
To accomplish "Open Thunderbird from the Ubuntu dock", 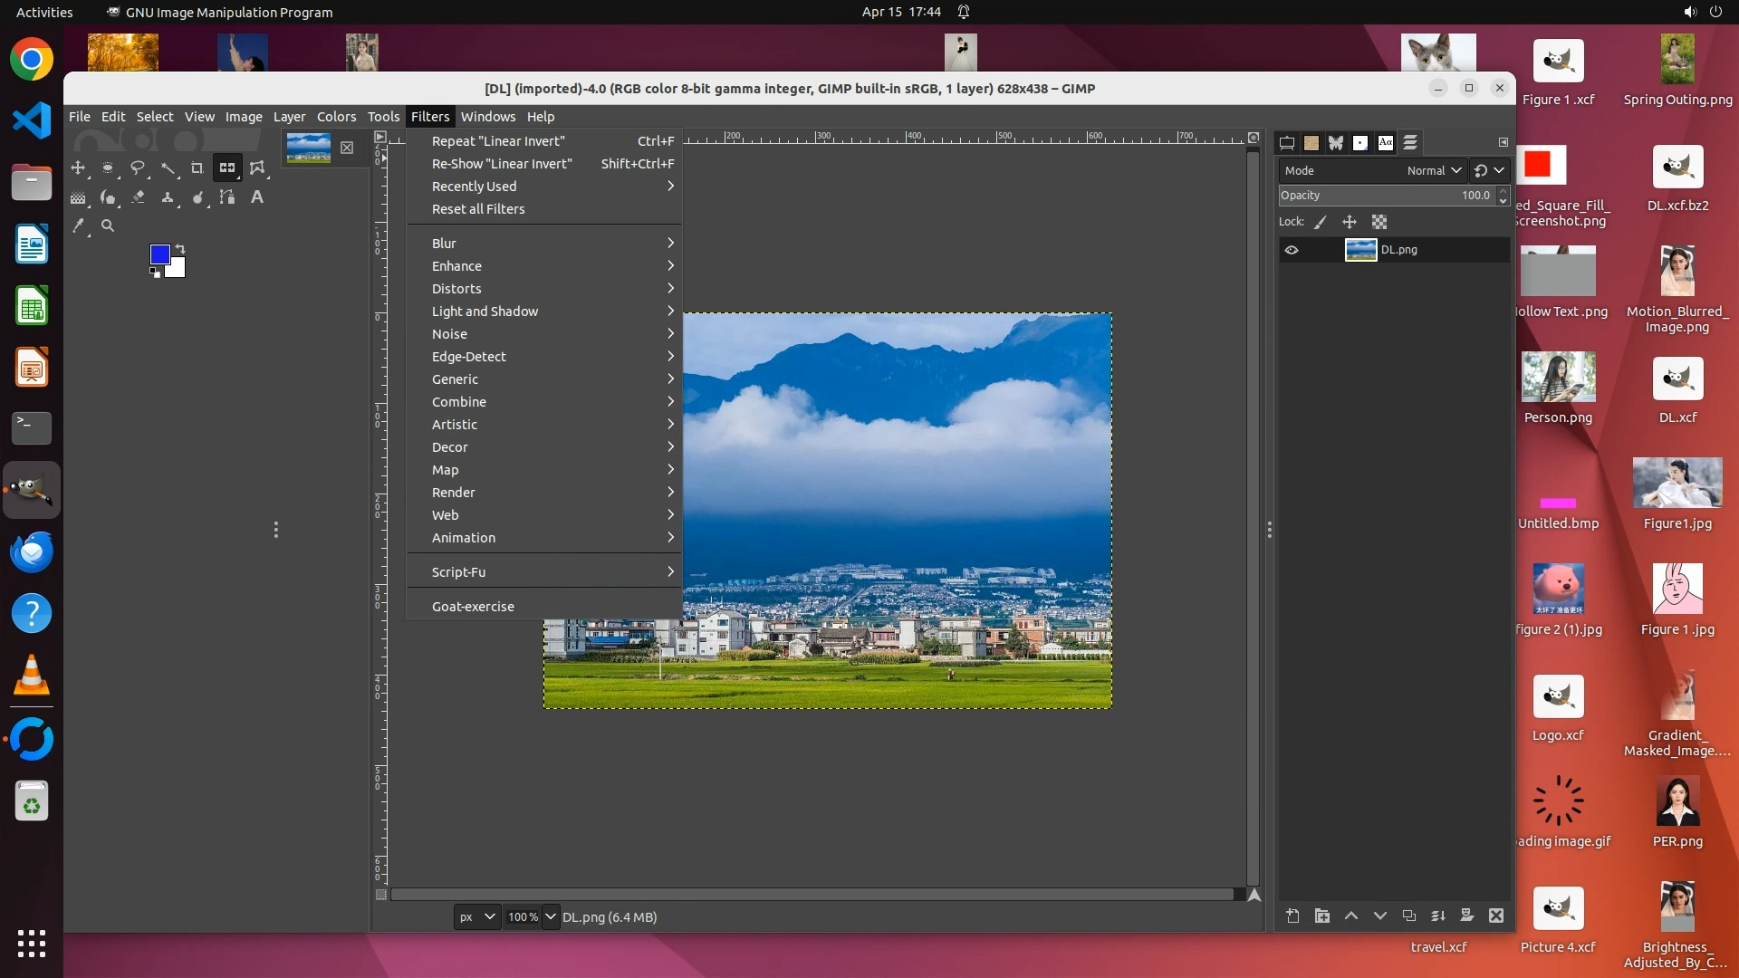I will coord(32,551).
